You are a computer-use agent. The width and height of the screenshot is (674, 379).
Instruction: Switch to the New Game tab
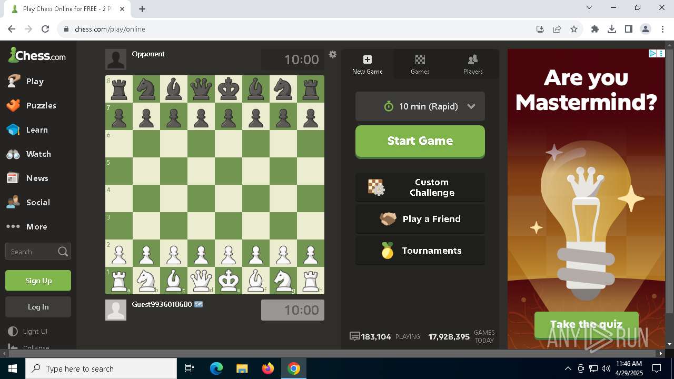pyautogui.click(x=368, y=64)
